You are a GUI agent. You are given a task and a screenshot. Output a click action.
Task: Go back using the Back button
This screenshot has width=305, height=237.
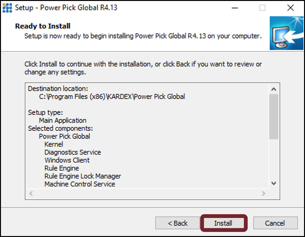pyautogui.click(x=177, y=223)
